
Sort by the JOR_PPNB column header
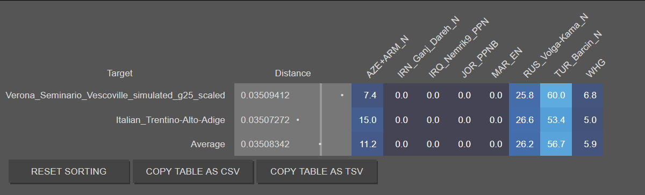coord(479,60)
